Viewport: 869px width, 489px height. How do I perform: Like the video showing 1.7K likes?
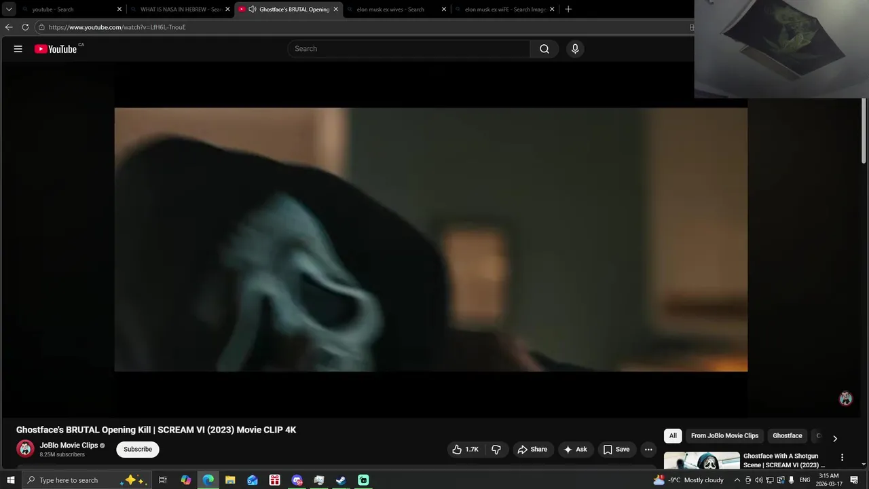pos(466,450)
